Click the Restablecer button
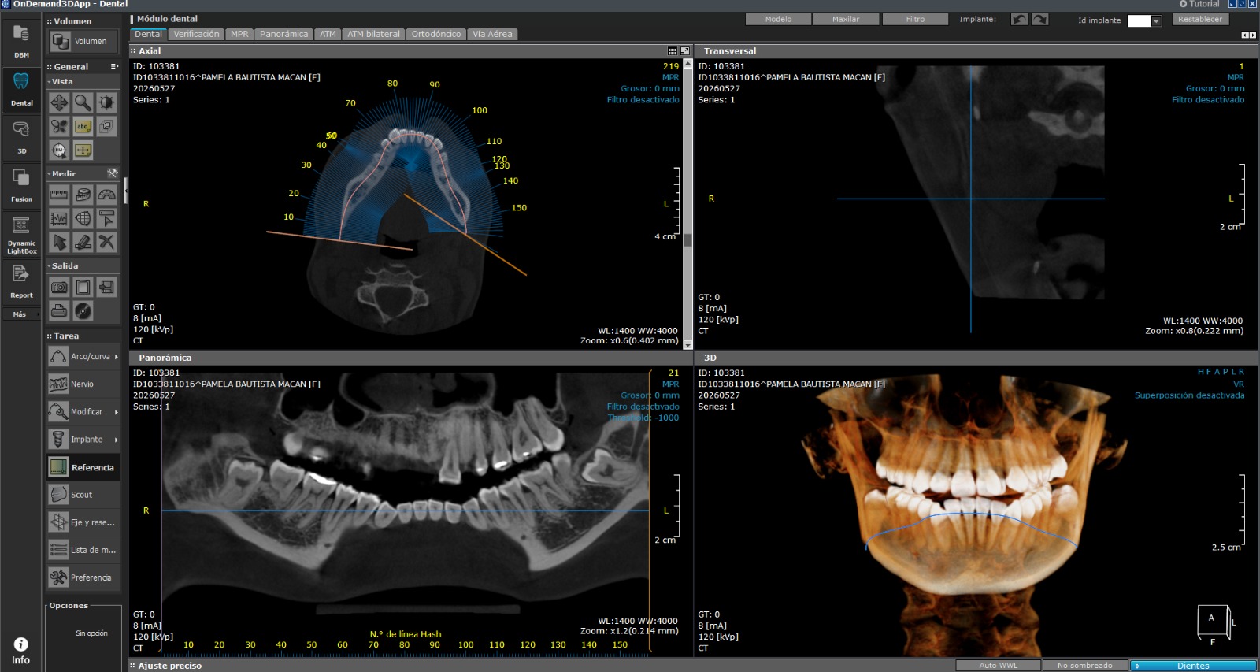Screen dimensions: 1260x672 [1200, 19]
